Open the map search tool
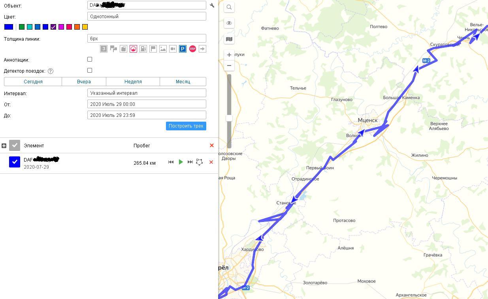The width and height of the screenshot is (488, 299). [229, 7]
